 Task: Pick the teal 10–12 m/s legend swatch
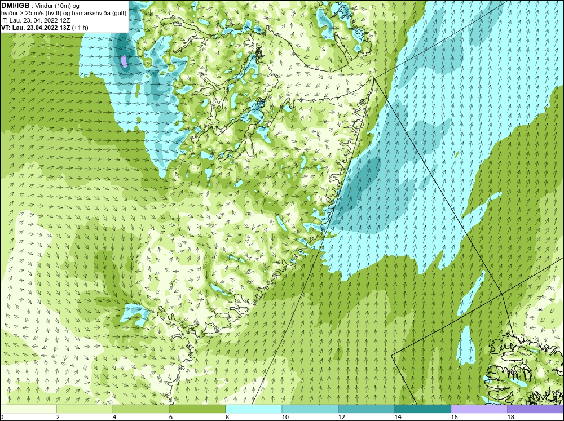[x=310, y=409]
